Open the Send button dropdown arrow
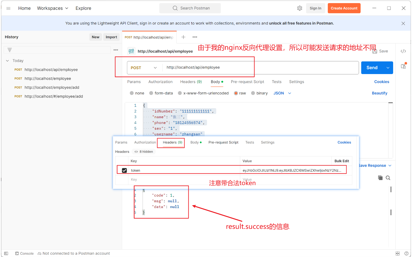Image resolution: width=413 pixels, height=257 pixels. coord(388,68)
